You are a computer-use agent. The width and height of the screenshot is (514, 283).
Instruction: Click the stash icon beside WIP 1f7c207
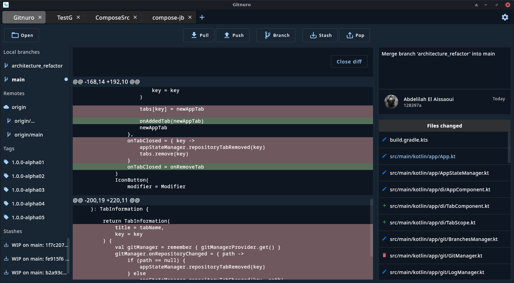point(6,245)
